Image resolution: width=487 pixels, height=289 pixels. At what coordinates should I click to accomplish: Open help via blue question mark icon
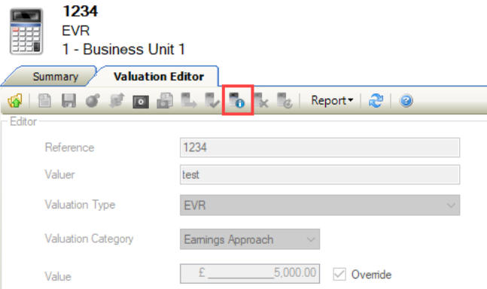[x=406, y=101]
